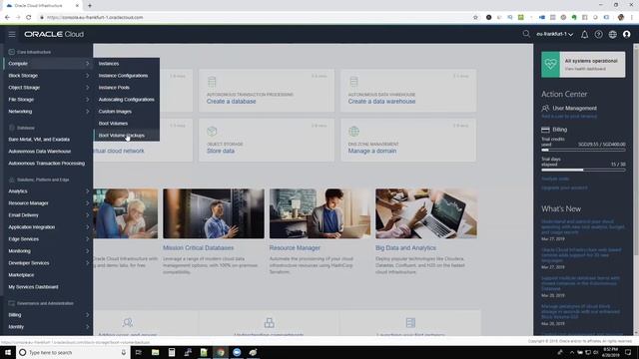The height and width of the screenshot is (359, 639).
Task: Click the Object Storage cube icon
Action: (212, 132)
